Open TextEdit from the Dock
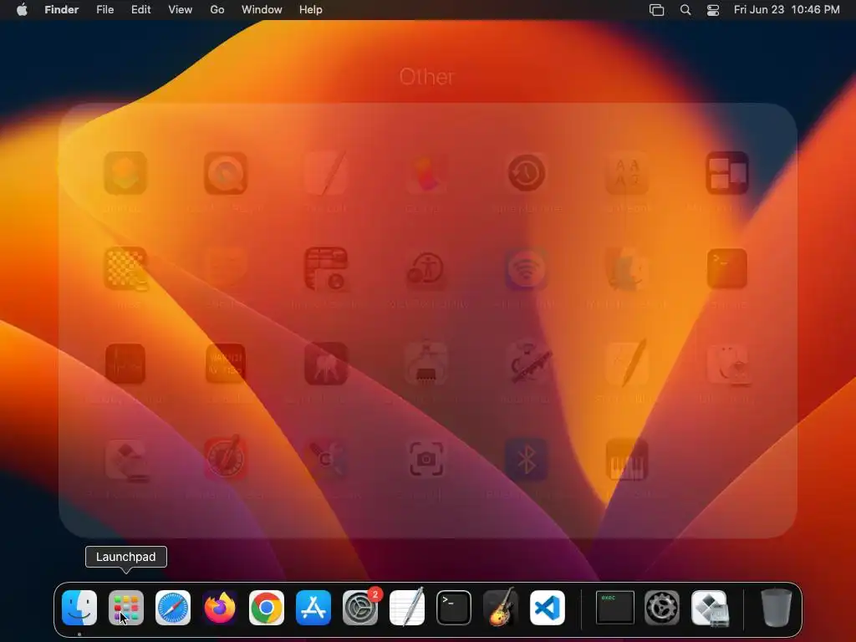 [x=407, y=608]
